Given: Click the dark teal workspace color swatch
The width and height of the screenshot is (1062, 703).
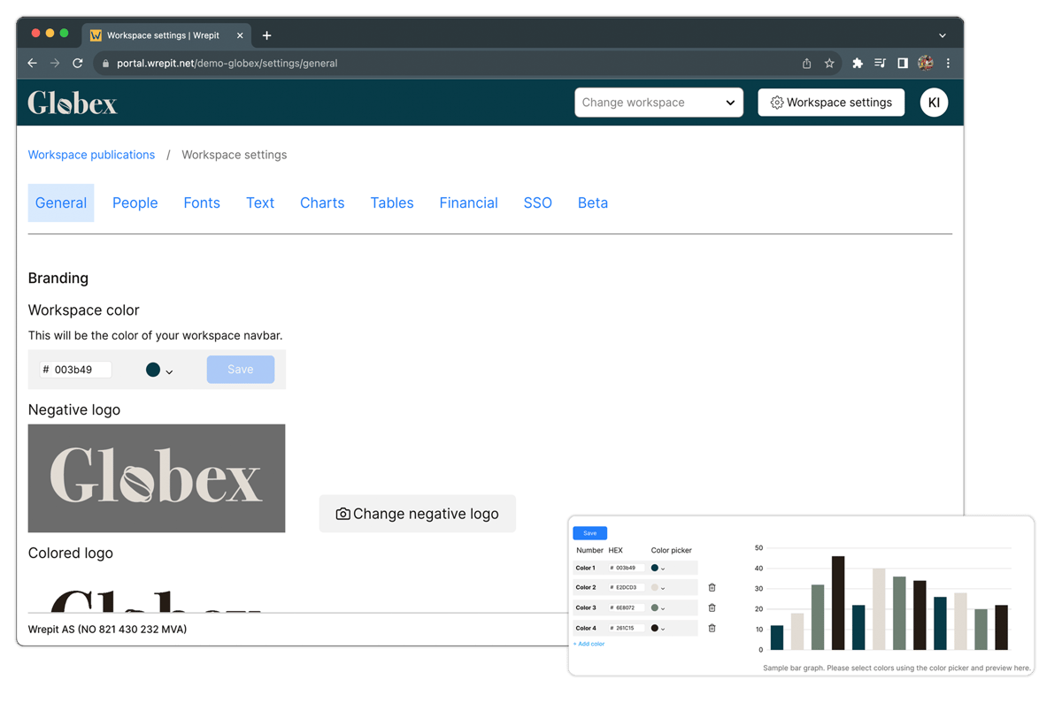Looking at the screenshot, I should (x=153, y=370).
